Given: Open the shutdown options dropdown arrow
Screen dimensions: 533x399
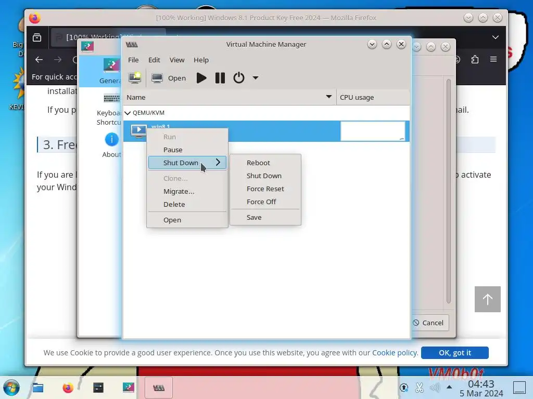Looking at the screenshot, I should (x=255, y=78).
